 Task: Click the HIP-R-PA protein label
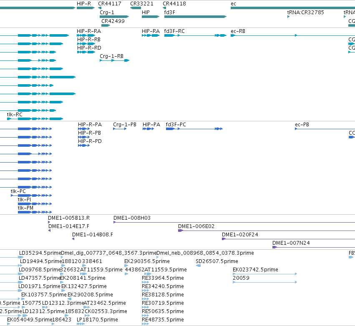90,124
